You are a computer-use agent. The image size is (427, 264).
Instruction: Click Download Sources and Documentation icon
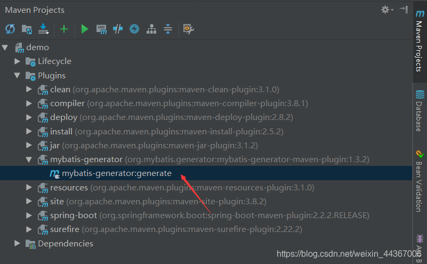pos(44,29)
